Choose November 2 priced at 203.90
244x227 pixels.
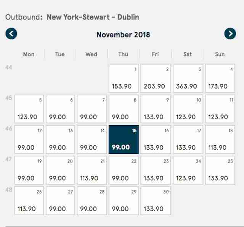click(156, 78)
